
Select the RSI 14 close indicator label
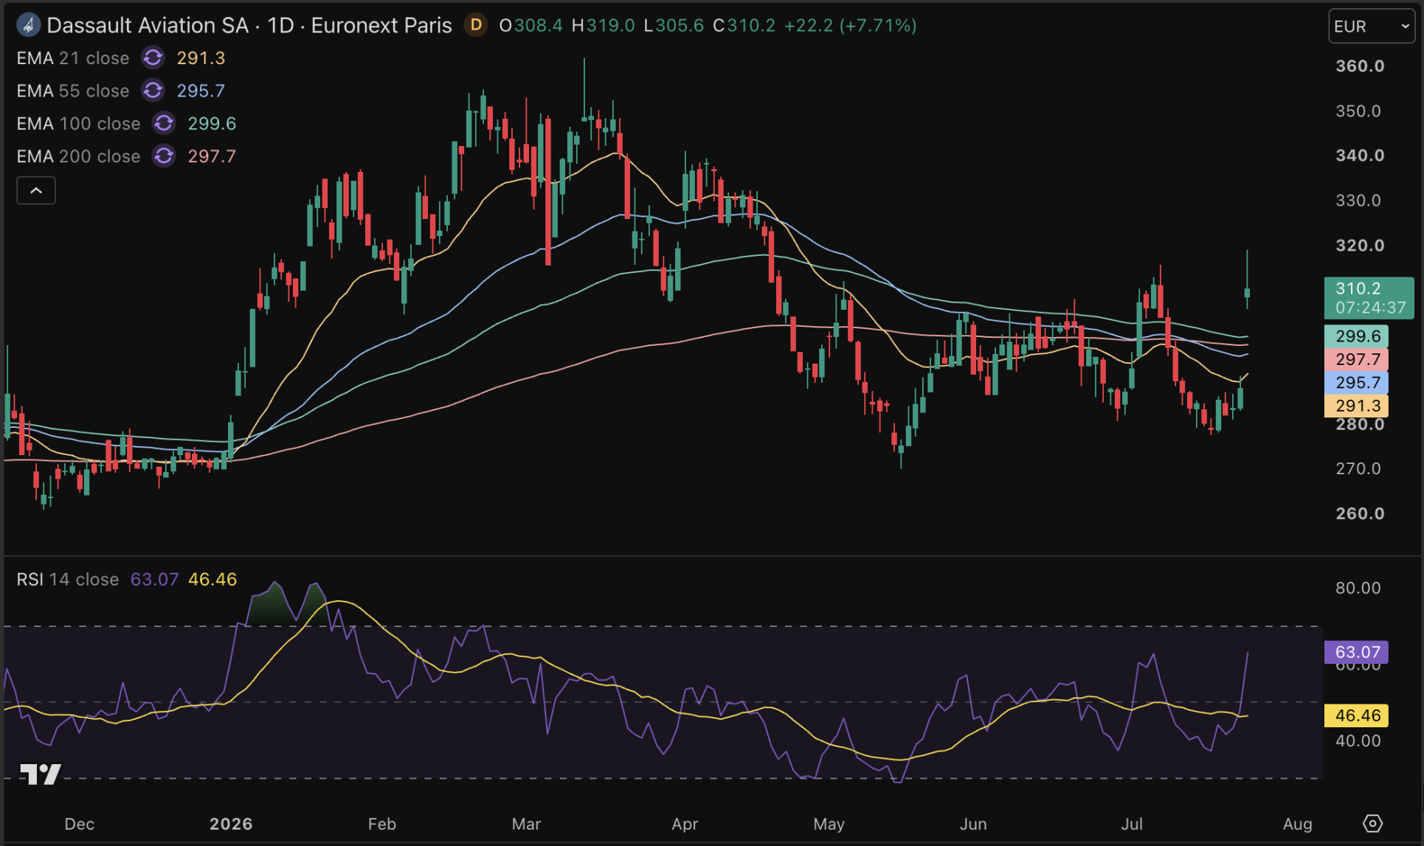pos(68,579)
